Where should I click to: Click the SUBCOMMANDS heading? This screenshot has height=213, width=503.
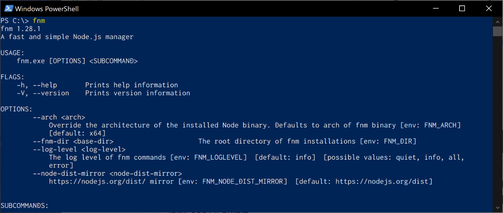point(24,205)
